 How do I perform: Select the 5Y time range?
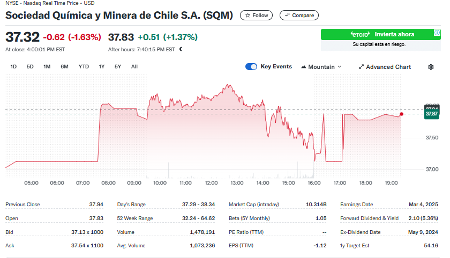(118, 67)
